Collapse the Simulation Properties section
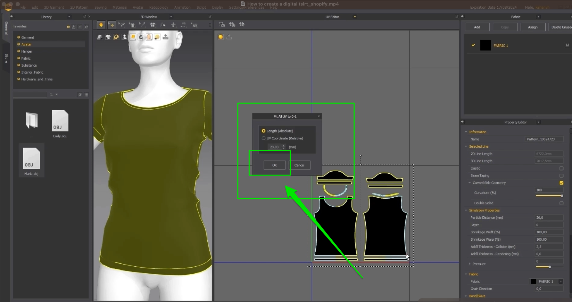Screen dimensions: 572x302 click(466, 210)
